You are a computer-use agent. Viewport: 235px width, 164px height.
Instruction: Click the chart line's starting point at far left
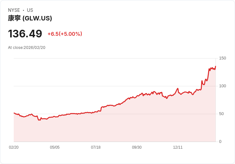pyautogui.click(x=14, y=113)
